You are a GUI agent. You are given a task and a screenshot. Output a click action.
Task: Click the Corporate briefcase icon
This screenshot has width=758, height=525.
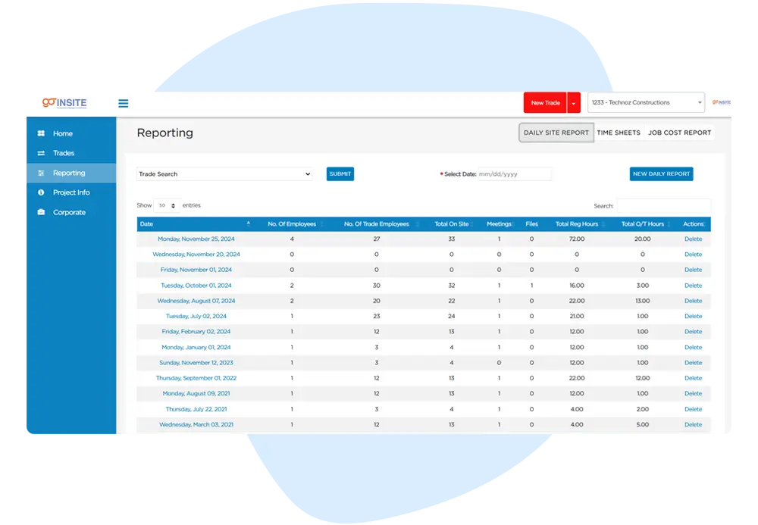click(x=41, y=213)
